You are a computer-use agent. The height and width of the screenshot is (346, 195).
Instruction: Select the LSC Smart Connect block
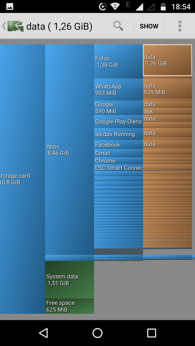click(118, 168)
